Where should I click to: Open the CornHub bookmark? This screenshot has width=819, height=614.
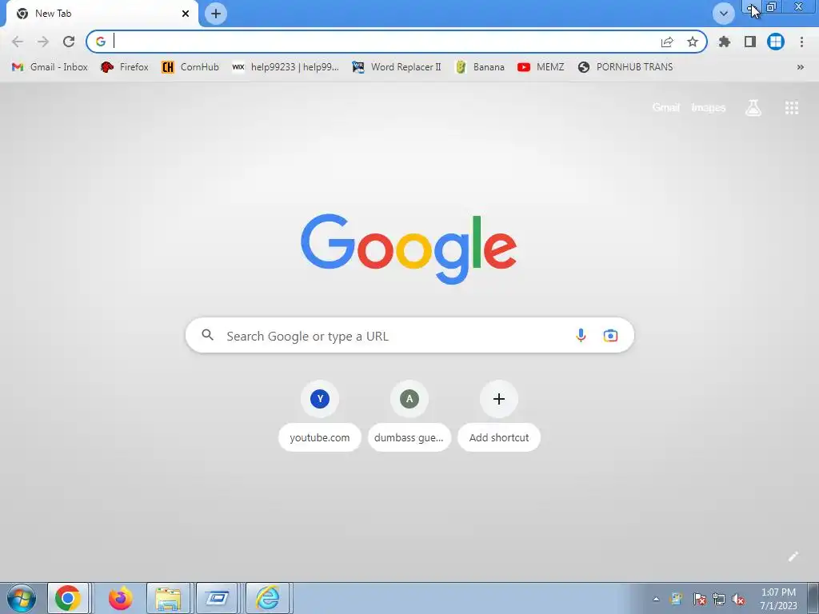tap(190, 67)
